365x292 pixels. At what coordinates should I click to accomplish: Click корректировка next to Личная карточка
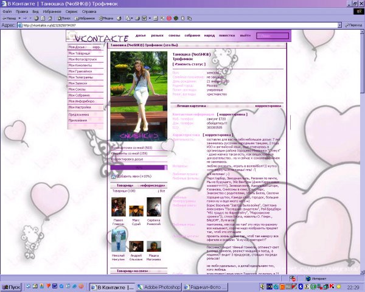pos(268,106)
